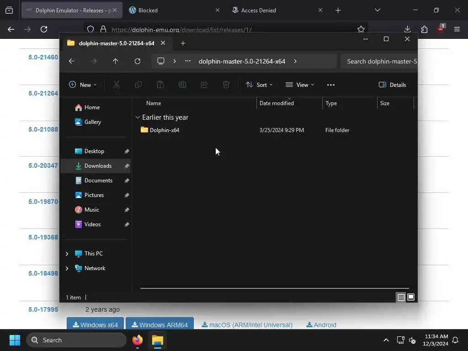Click the uBlock extension icon in Firefox
The width and height of the screenshot is (468, 351).
[x=441, y=29]
